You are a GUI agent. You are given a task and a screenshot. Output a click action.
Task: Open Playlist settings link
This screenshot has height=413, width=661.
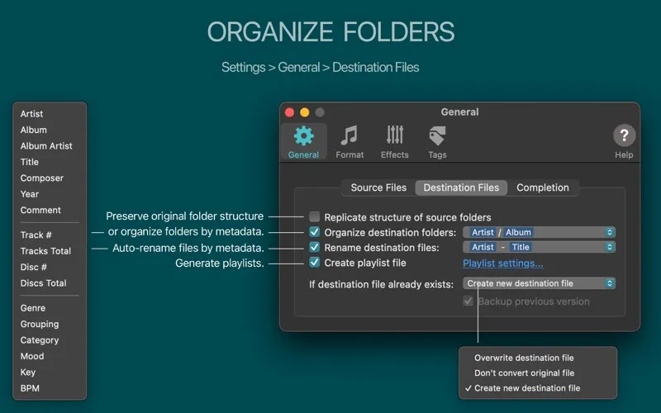point(503,263)
